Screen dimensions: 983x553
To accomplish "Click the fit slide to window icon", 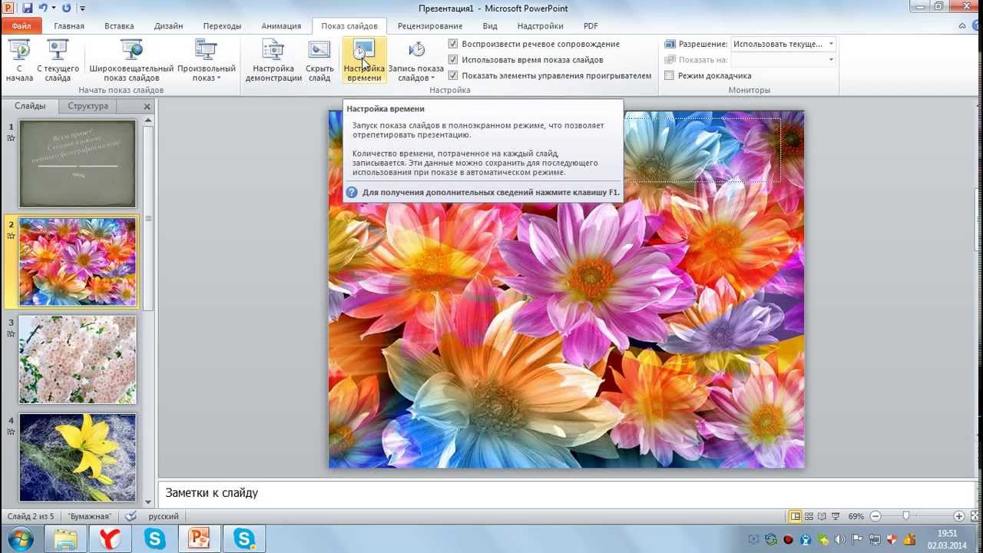I will 974,517.
